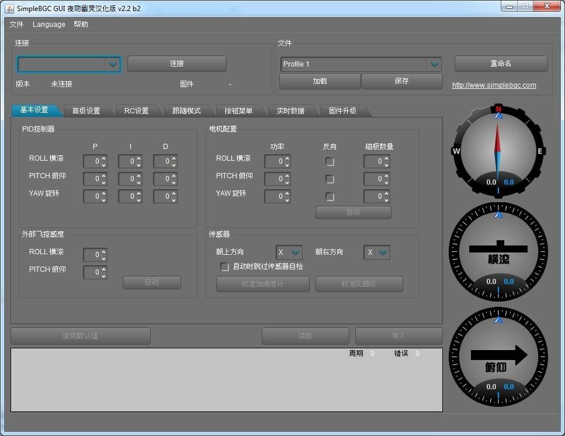
Task: Click the 横滚 roll indicator gauge
Action: (498, 251)
